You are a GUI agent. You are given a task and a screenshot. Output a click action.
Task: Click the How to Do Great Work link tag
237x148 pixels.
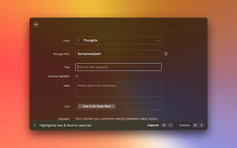coord(96,107)
